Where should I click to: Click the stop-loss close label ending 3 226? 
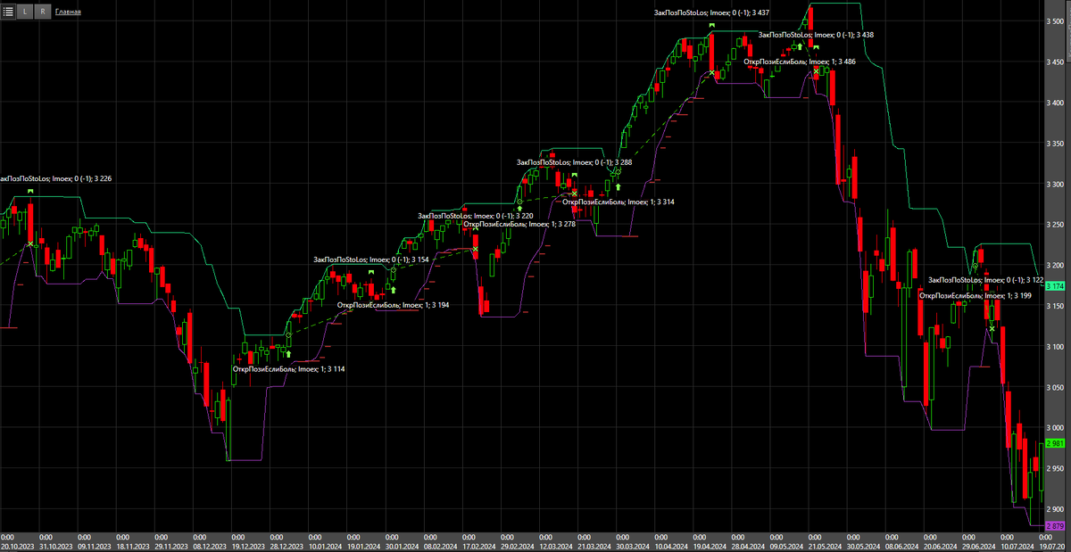[55, 178]
